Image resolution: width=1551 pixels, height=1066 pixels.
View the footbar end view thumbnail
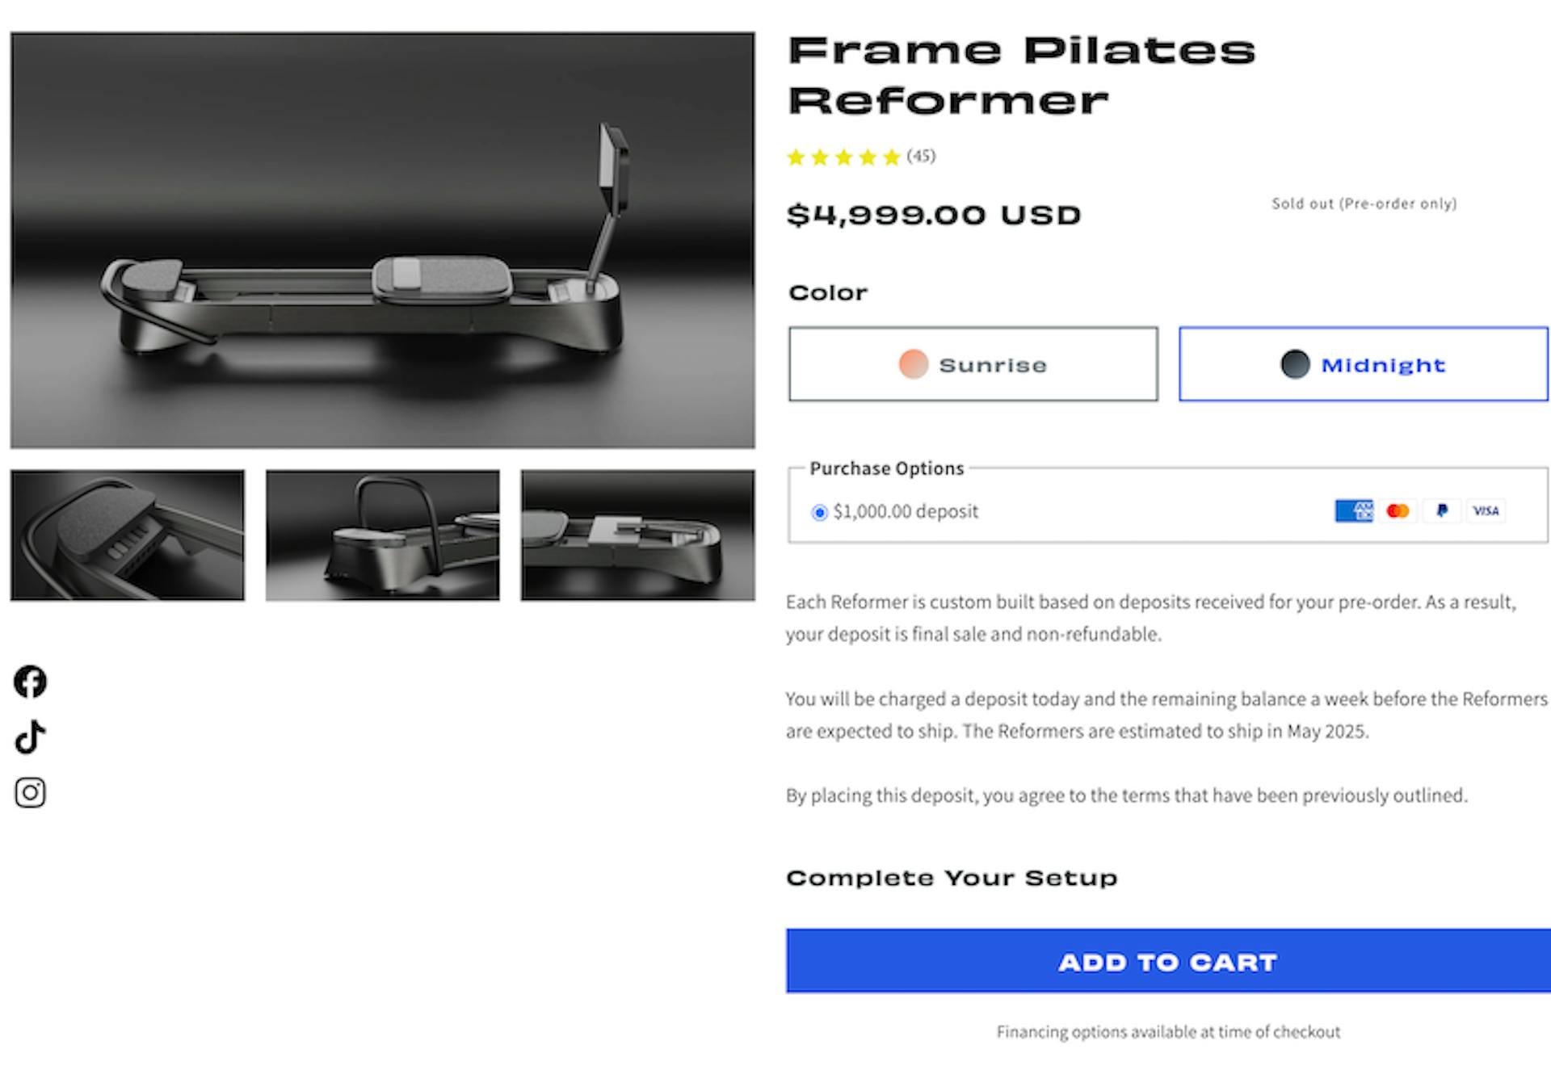coord(383,535)
